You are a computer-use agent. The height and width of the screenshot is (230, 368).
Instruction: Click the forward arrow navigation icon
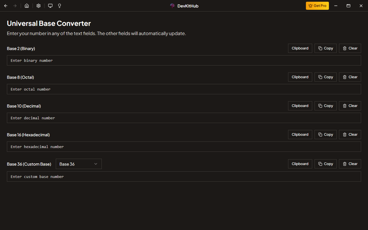point(15,6)
